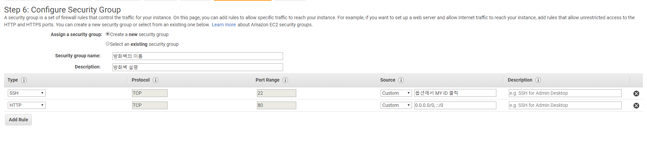Click the HTTP rule description field
Screen dimensions: 647x150
click(565, 106)
